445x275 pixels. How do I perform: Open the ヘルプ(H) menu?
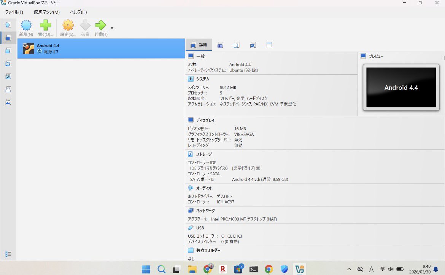click(x=78, y=12)
